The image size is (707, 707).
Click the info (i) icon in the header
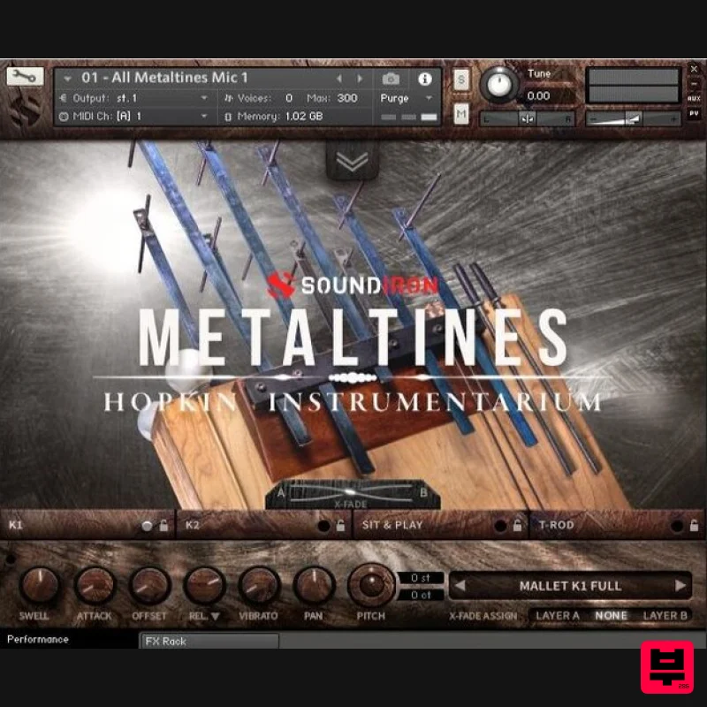(425, 79)
